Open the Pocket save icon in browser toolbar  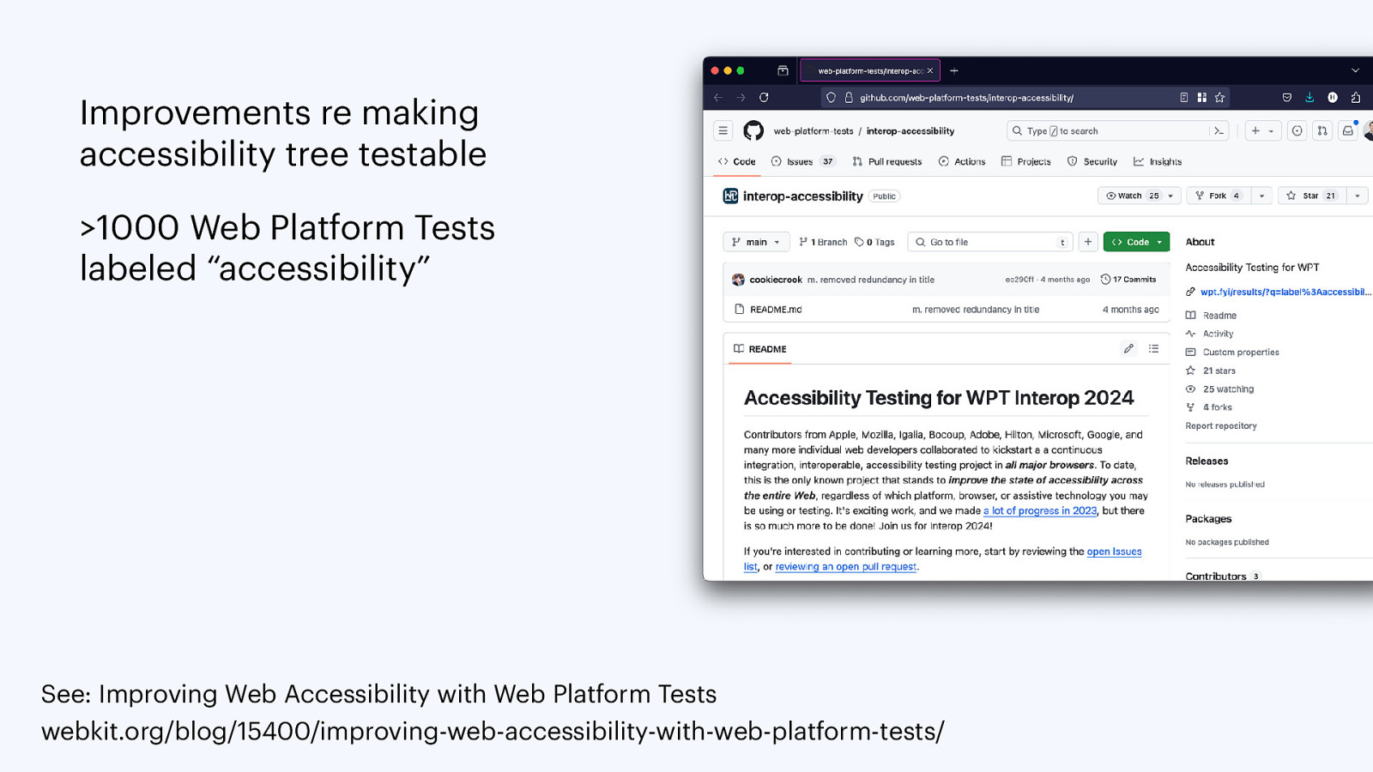(x=1286, y=98)
